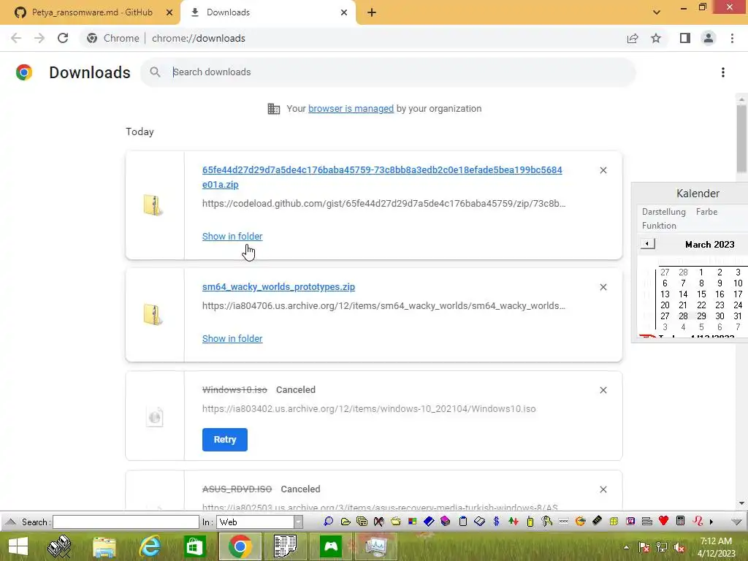Show the 65fe44d...zip download in folder
The image size is (748, 561).
[232, 236]
